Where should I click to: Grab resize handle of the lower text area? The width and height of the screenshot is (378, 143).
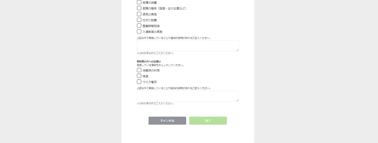237,100
